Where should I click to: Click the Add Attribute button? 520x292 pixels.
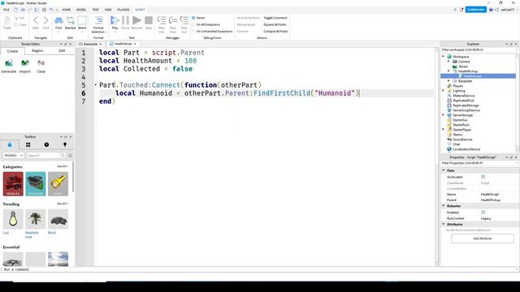click(483, 238)
